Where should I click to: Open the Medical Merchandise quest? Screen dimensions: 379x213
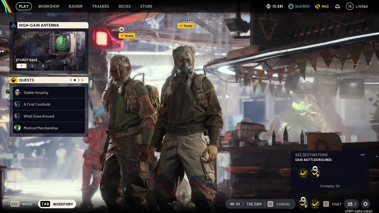tap(49, 128)
